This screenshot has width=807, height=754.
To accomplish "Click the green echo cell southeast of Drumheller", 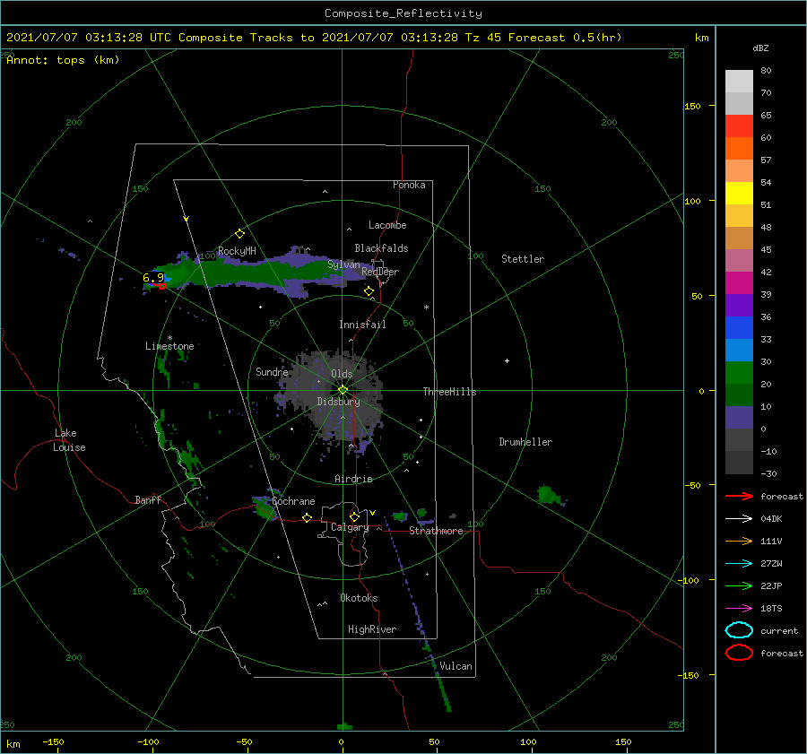I will coord(549,495).
